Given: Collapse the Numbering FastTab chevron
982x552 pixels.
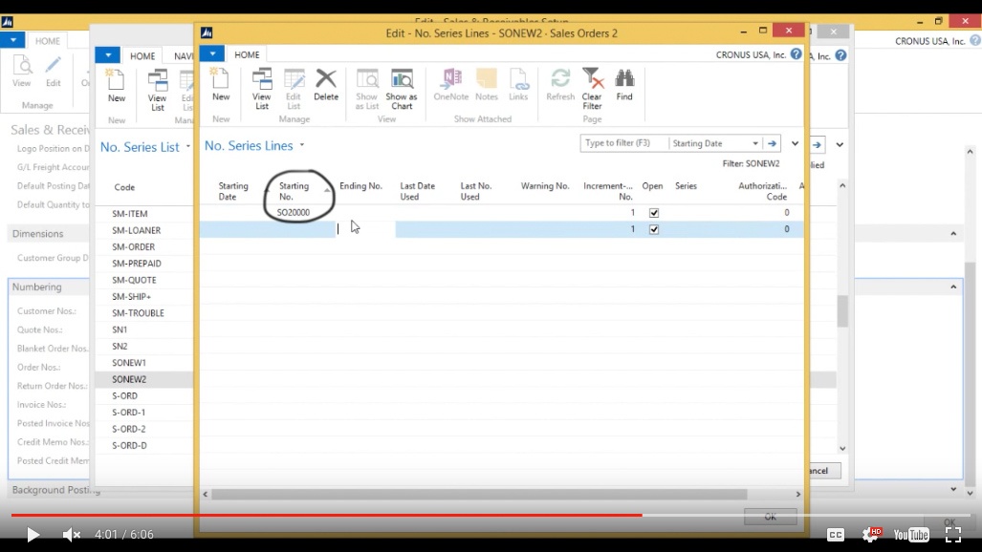Looking at the screenshot, I should [x=953, y=287].
